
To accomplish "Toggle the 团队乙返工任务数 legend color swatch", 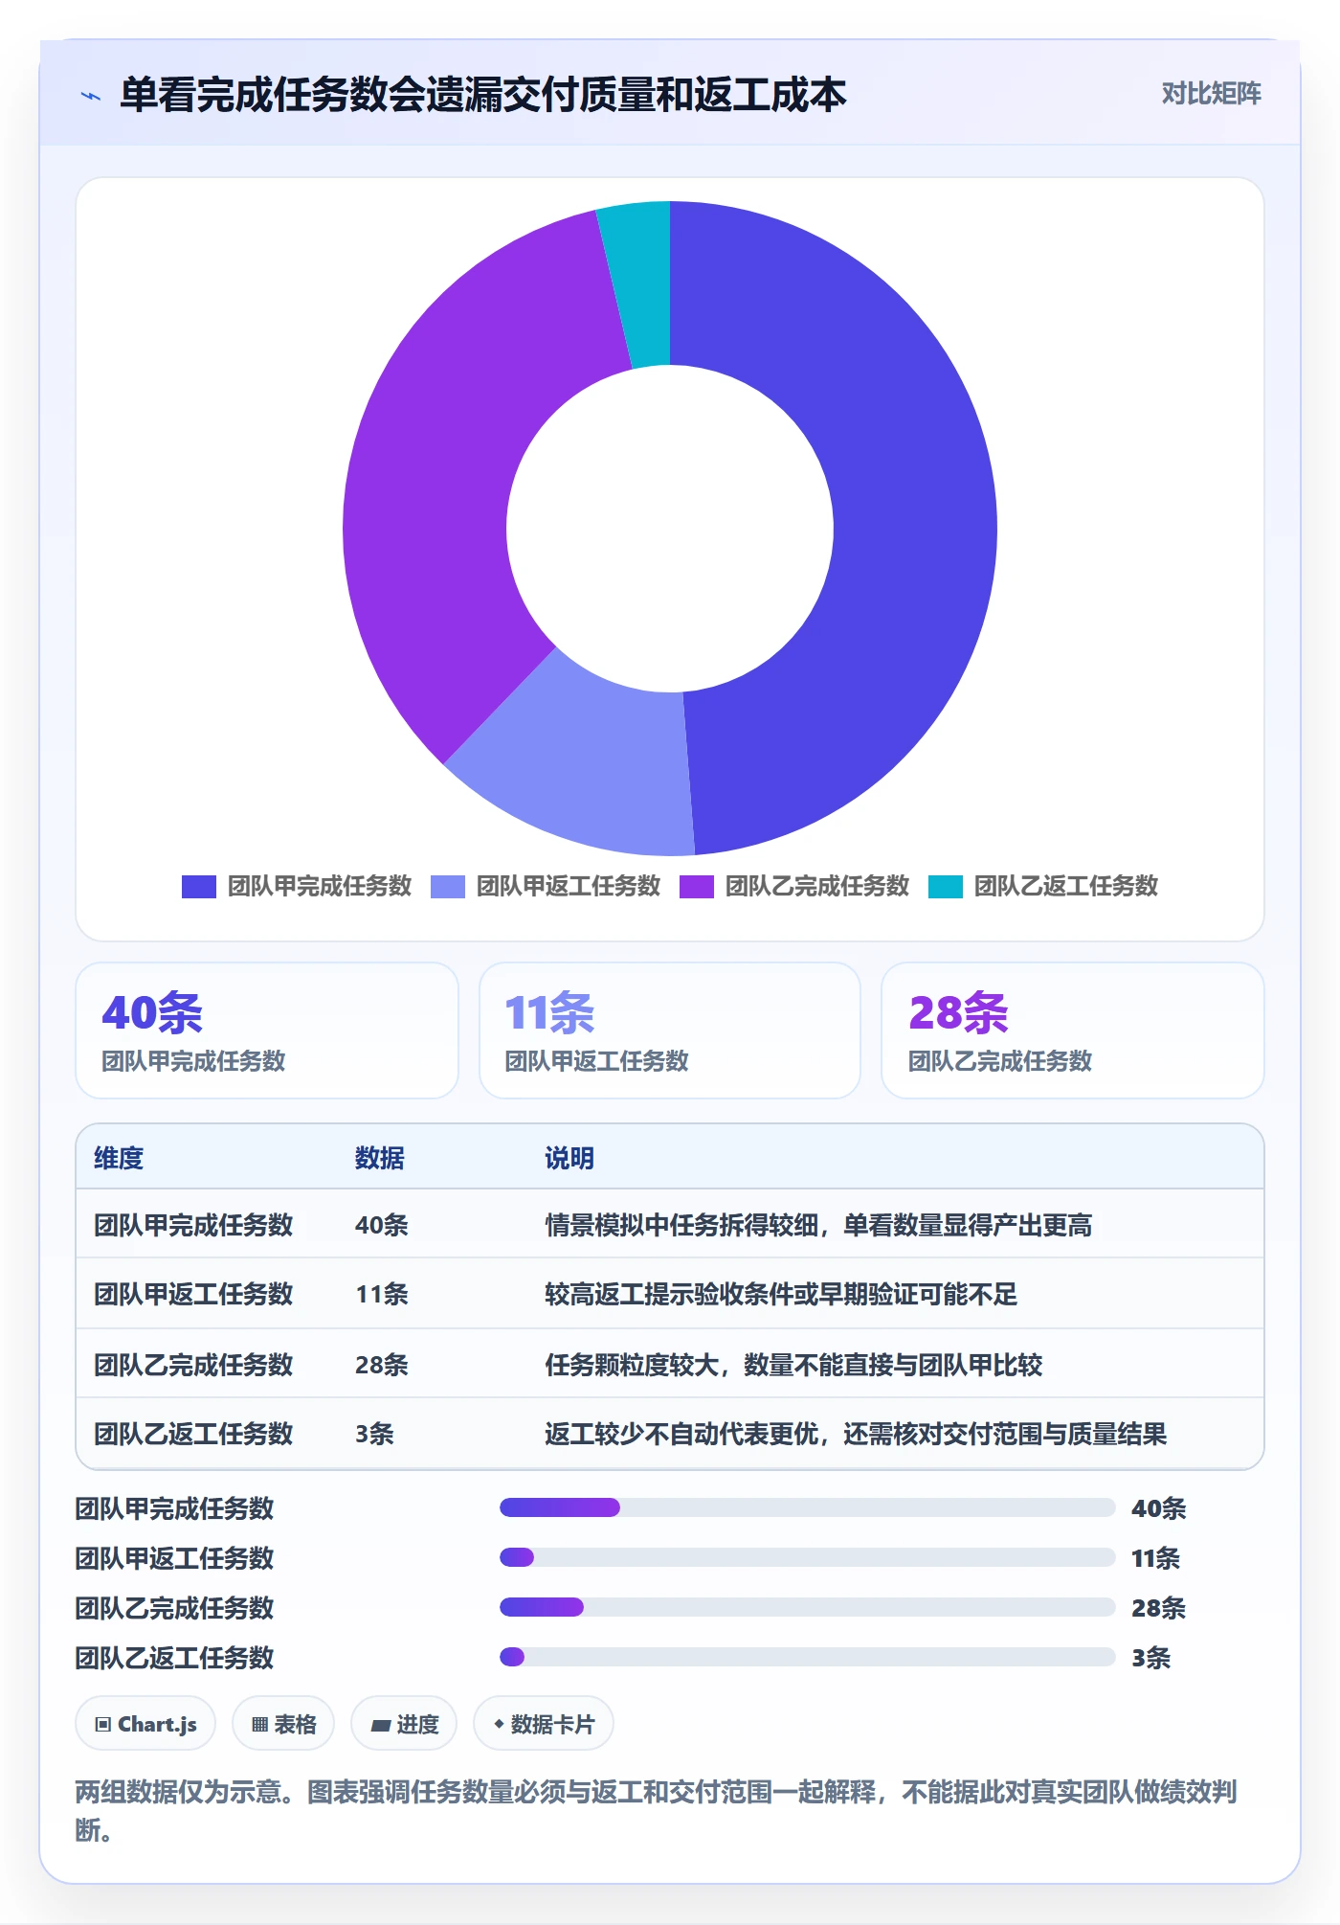I will pyautogui.click(x=946, y=887).
